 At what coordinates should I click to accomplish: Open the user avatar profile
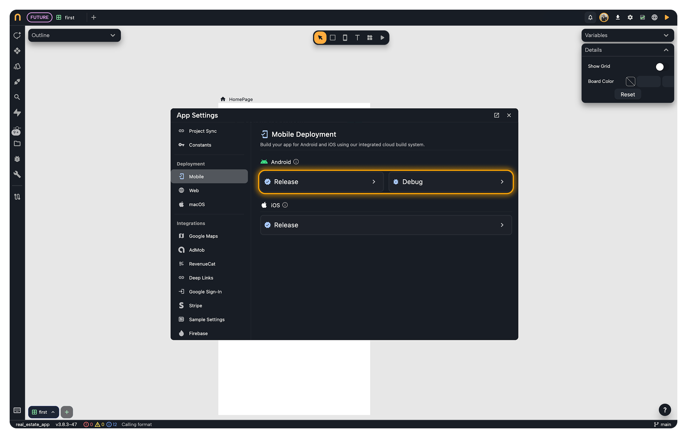click(x=604, y=17)
